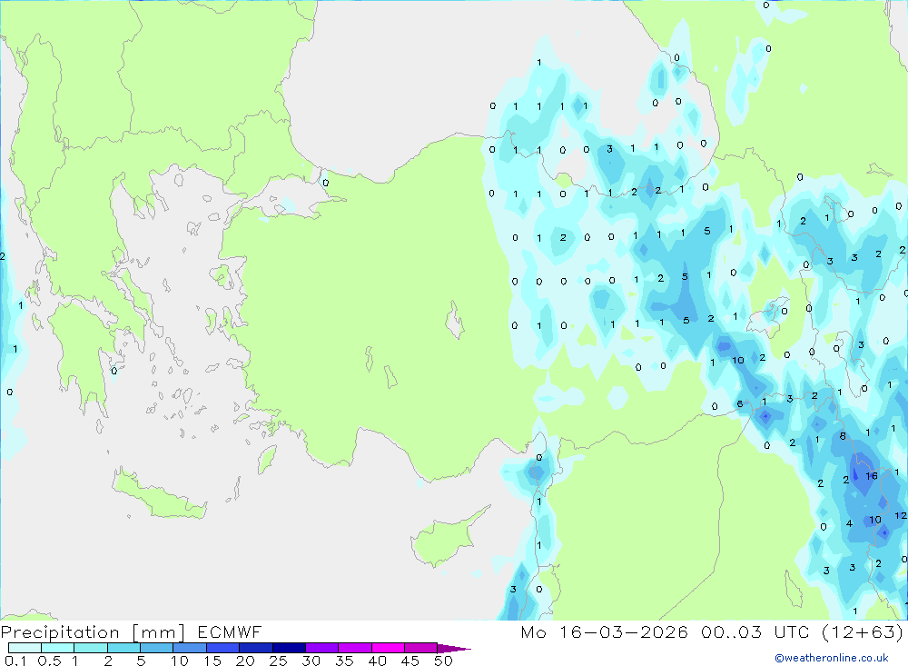Click the date 'Mo 16-03-2026'

tap(605, 632)
